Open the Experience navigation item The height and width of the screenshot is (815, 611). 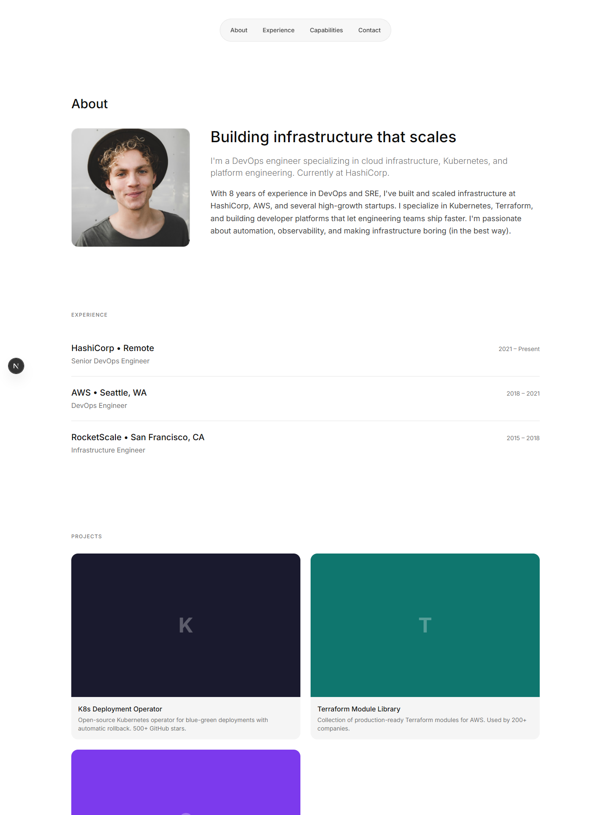[x=278, y=30]
